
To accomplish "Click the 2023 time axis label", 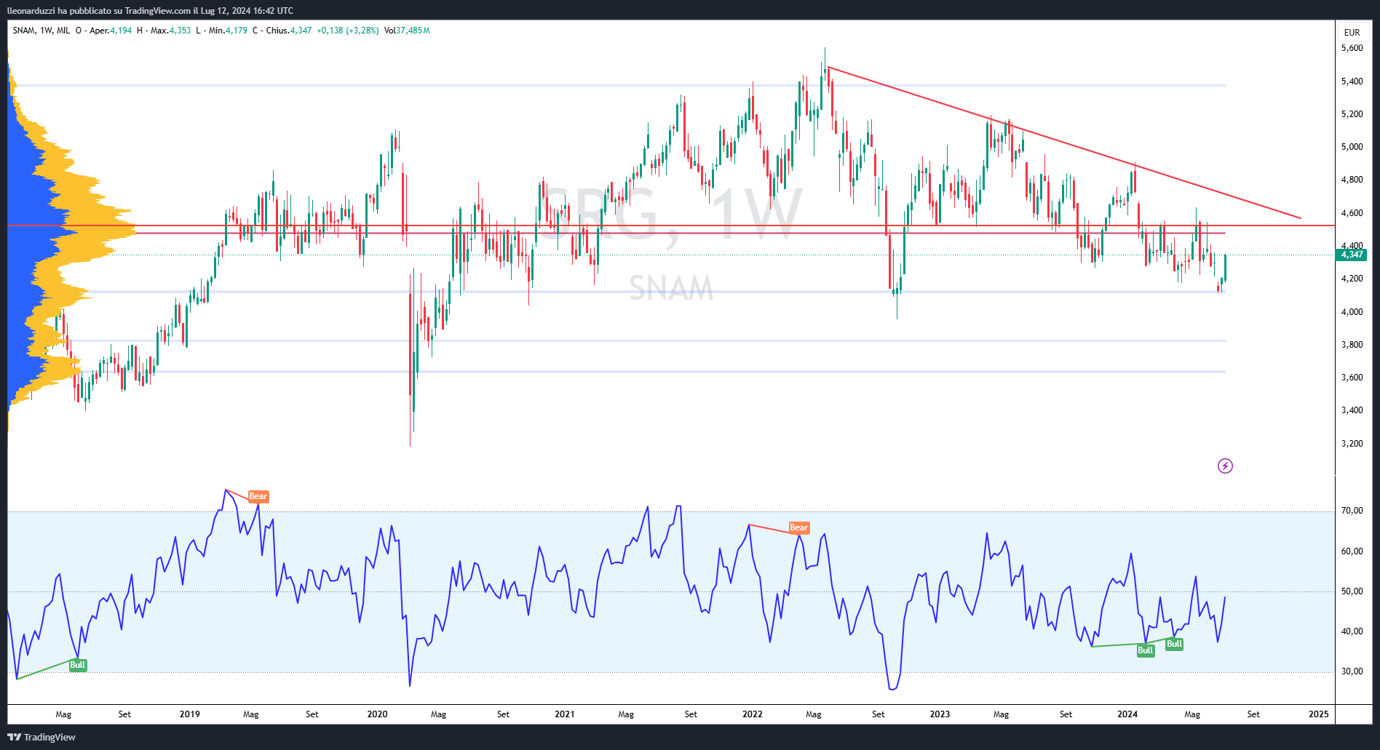I will click(940, 714).
